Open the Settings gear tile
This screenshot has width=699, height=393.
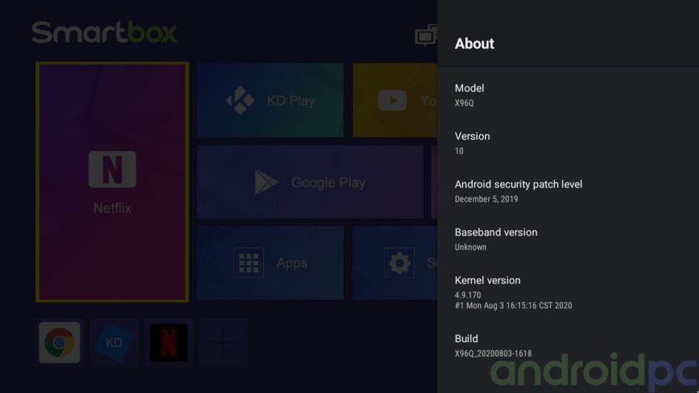[x=395, y=262]
